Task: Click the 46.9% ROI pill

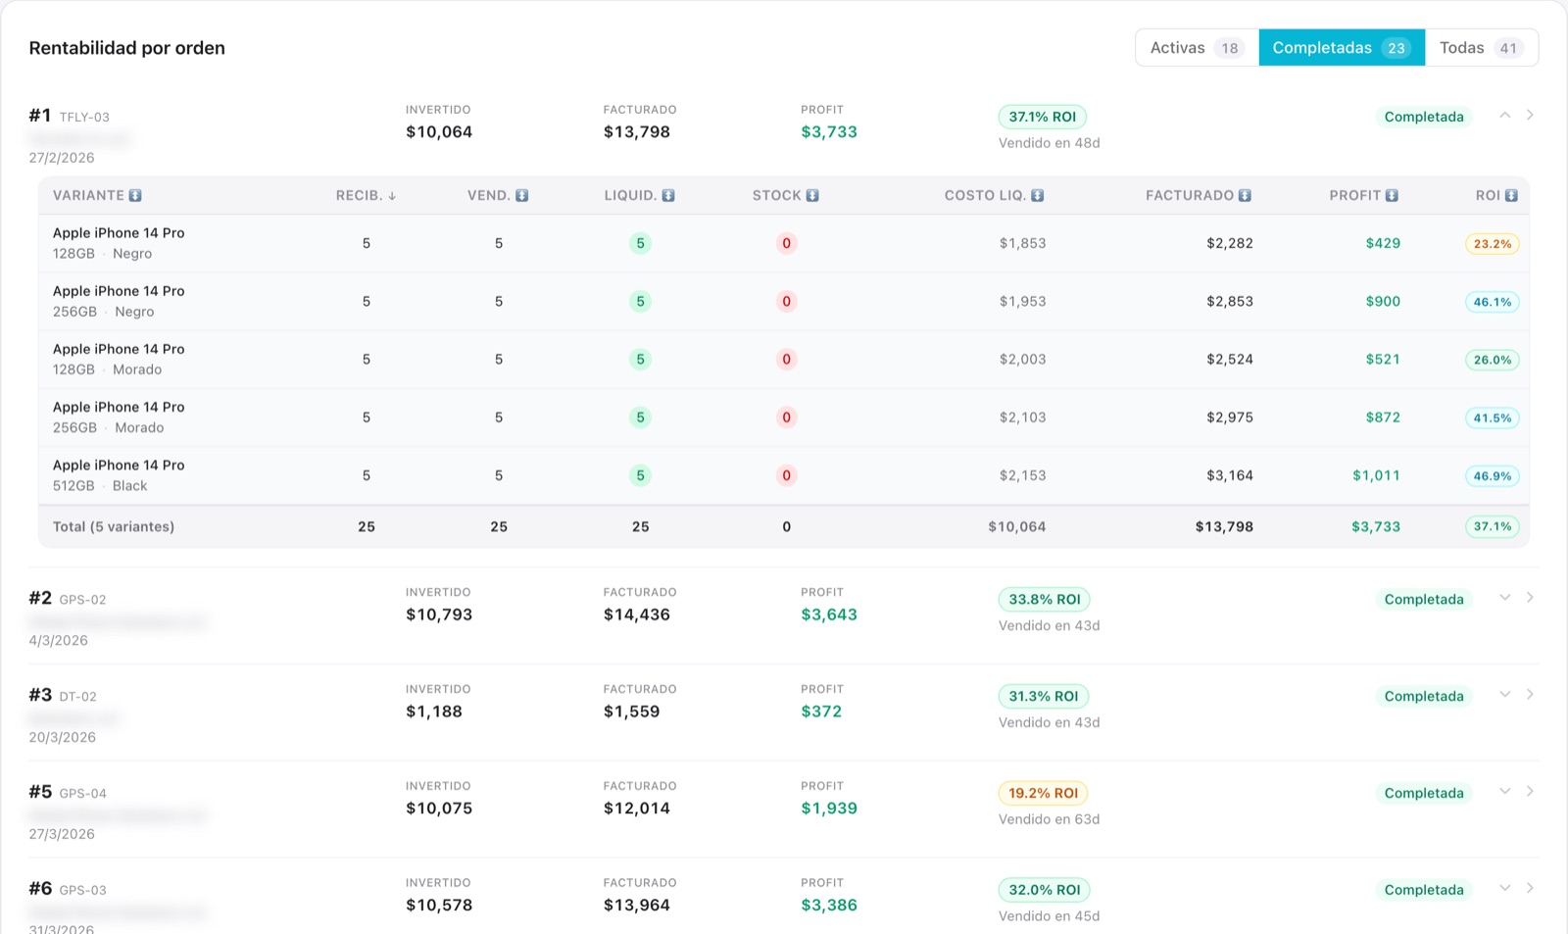Action: click(1493, 476)
